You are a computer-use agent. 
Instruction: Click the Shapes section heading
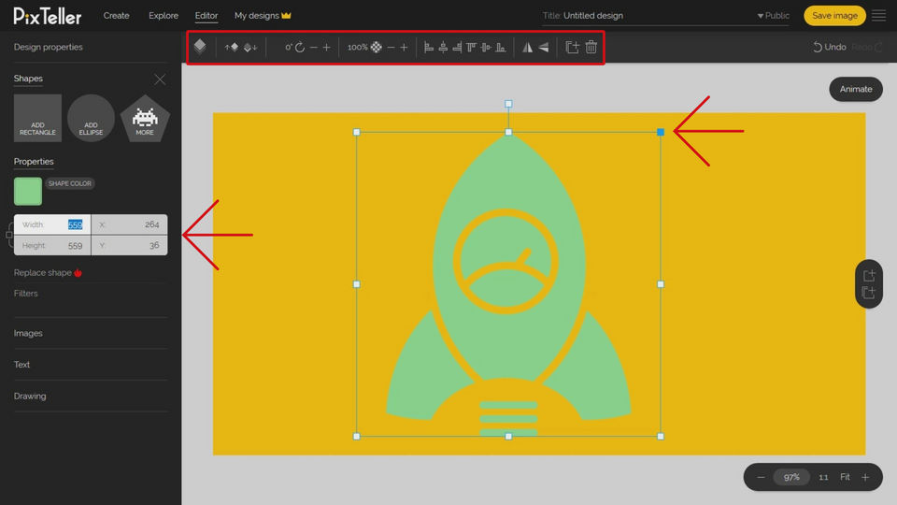28,79
